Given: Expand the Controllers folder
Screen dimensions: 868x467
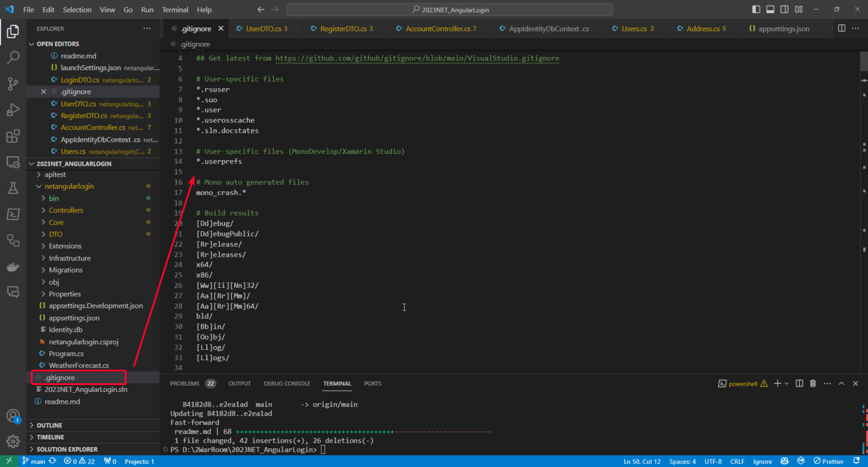Looking at the screenshot, I should [65, 210].
